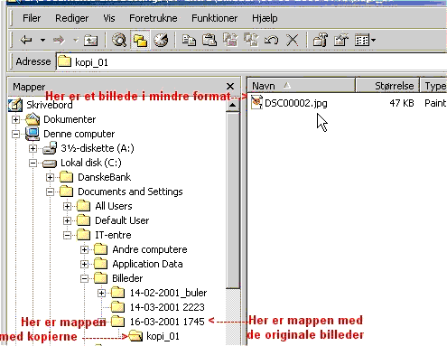This screenshot has width=447, height=346.
Task: Click the Undo toolbar icon
Action: coord(271,40)
